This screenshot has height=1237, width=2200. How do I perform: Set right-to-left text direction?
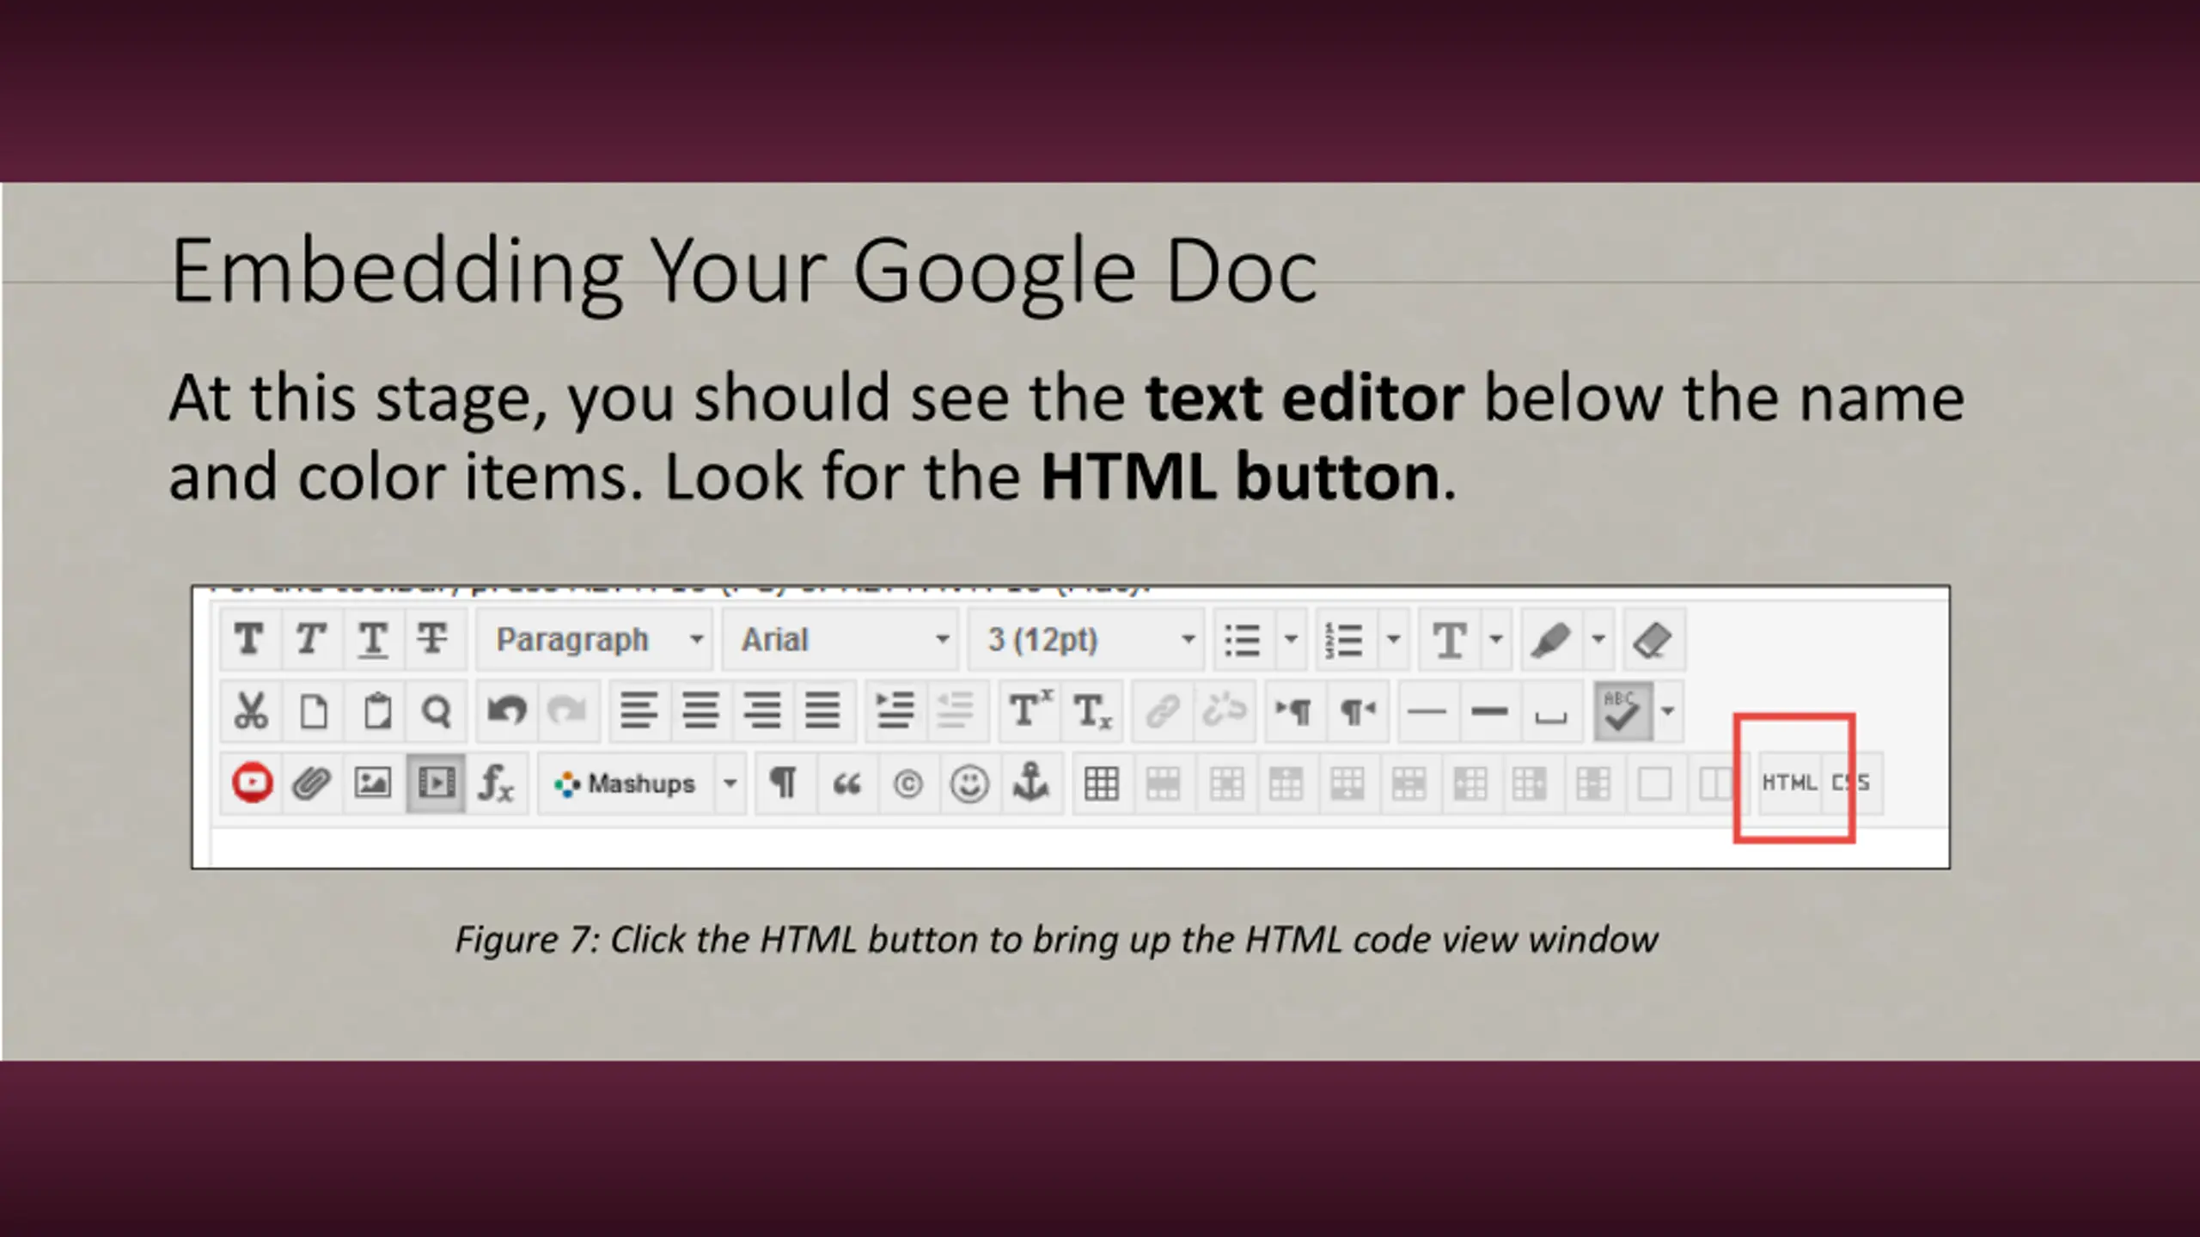click(1357, 711)
